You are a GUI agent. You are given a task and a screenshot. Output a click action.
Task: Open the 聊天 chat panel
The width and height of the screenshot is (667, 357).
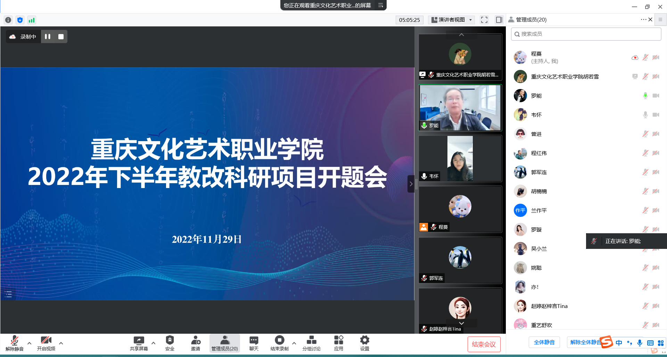click(x=254, y=343)
